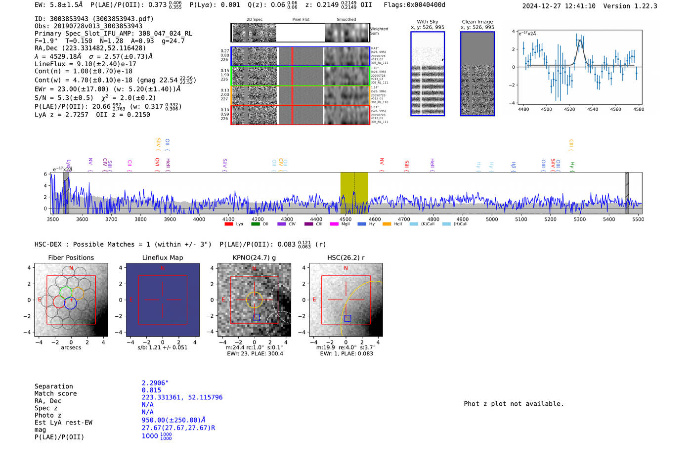
Task: Click the Obs: 20190728v013 line
Action: point(88,26)
